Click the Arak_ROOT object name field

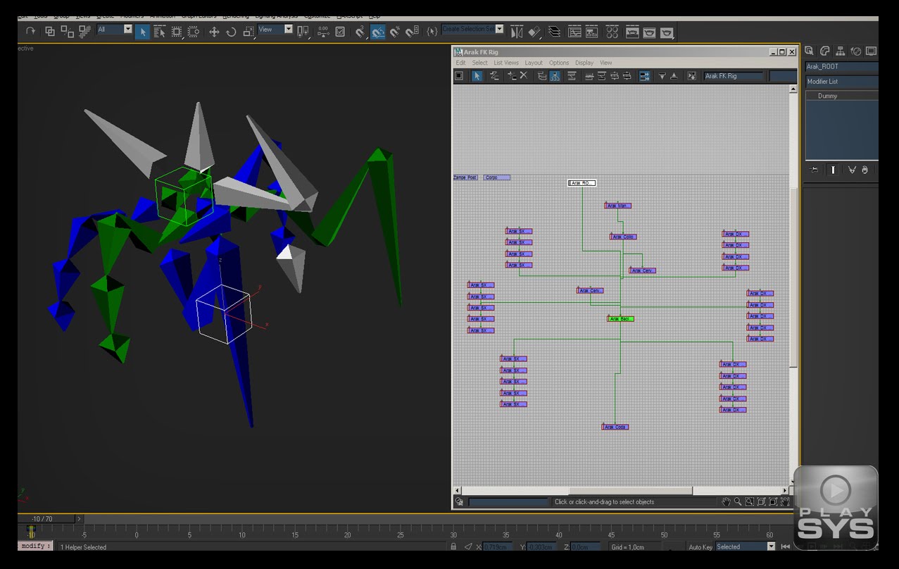tap(842, 67)
